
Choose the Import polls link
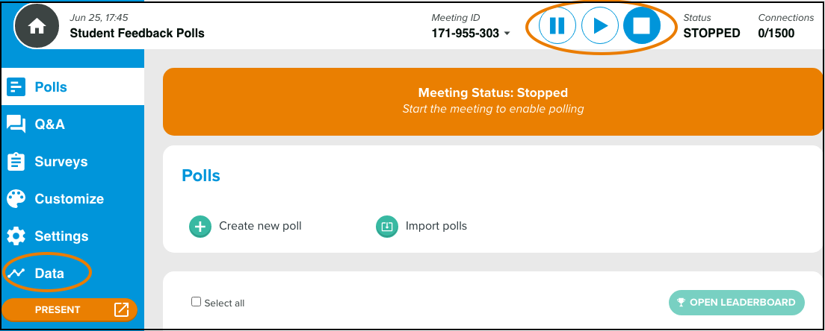[x=436, y=226]
